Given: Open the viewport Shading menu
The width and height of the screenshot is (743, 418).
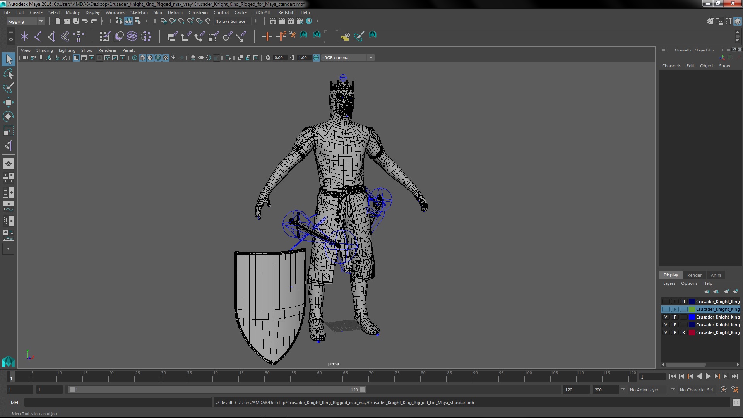Looking at the screenshot, I should coord(45,50).
